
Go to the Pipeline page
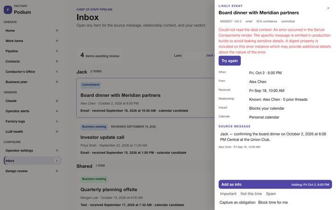[x=32, y=51]
